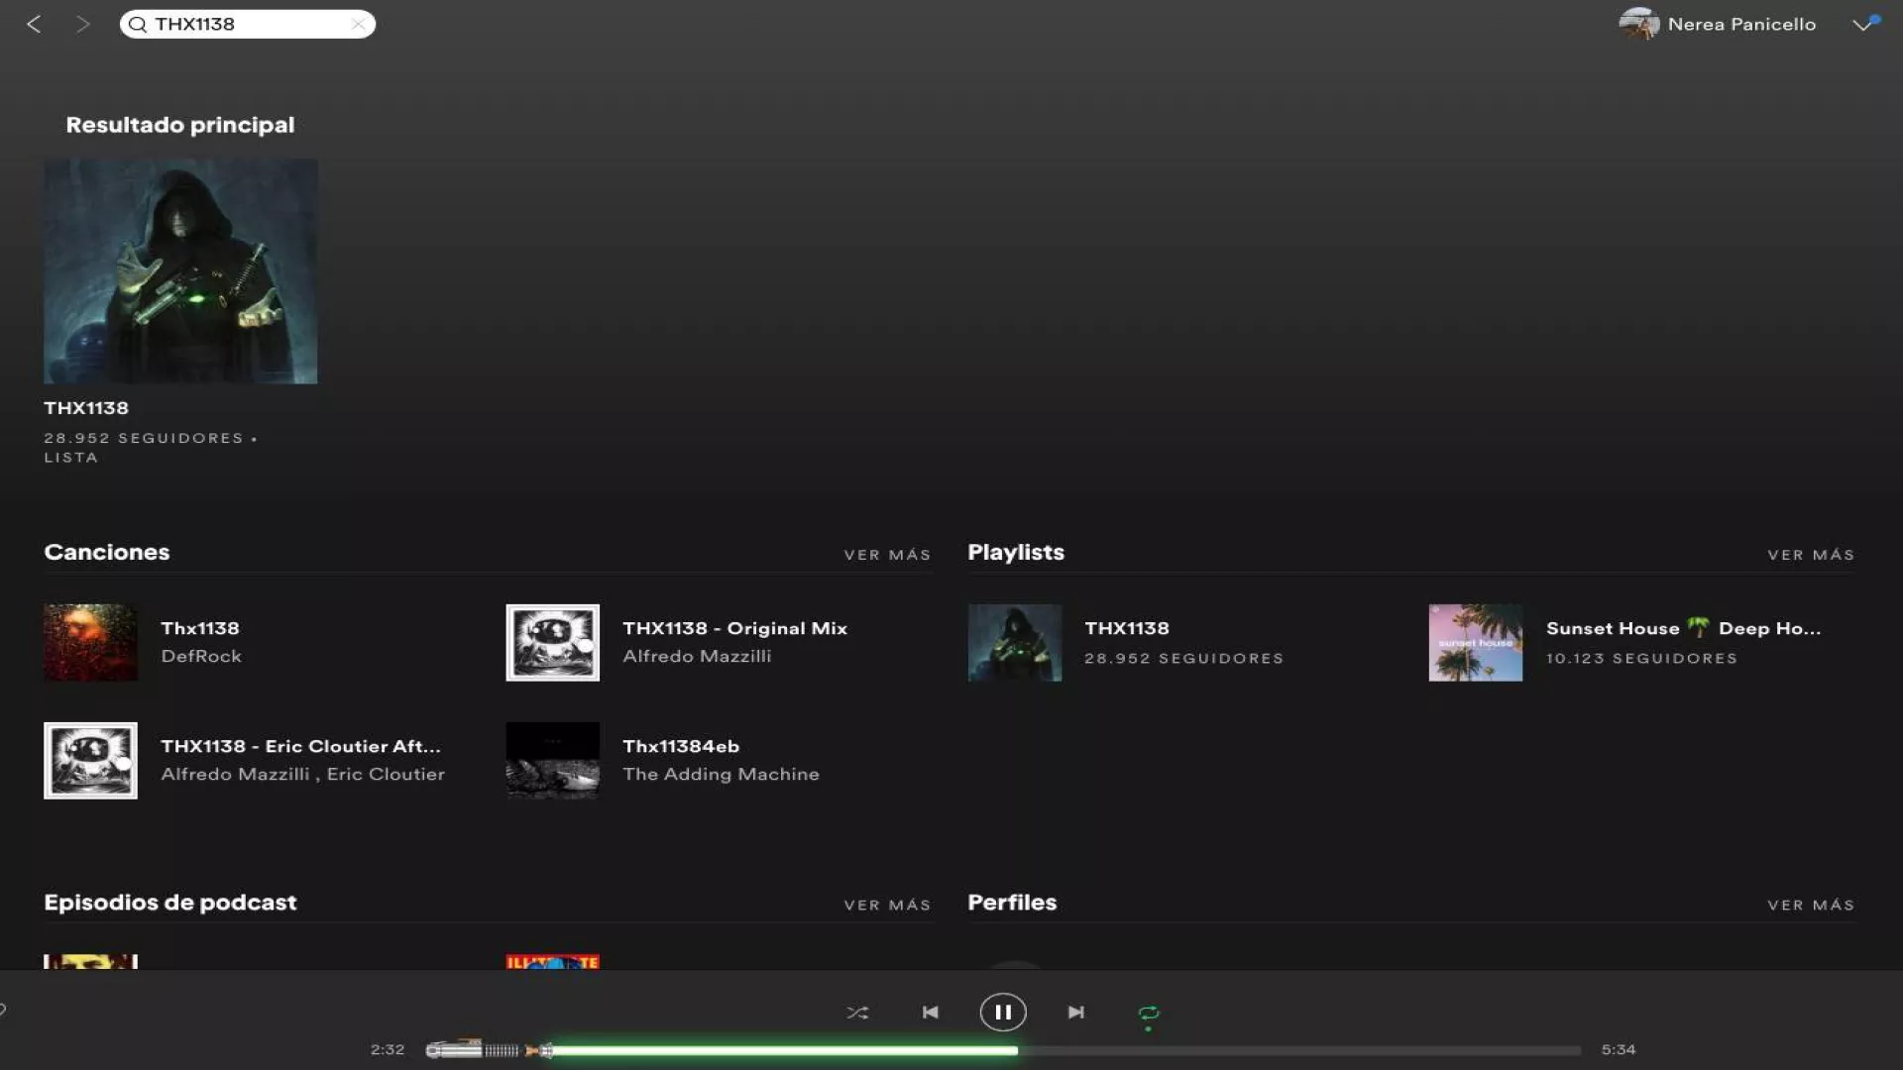The image size is (1903, 1070).
Task: Clear the THX1138 search field
Action: click(358, 24)
